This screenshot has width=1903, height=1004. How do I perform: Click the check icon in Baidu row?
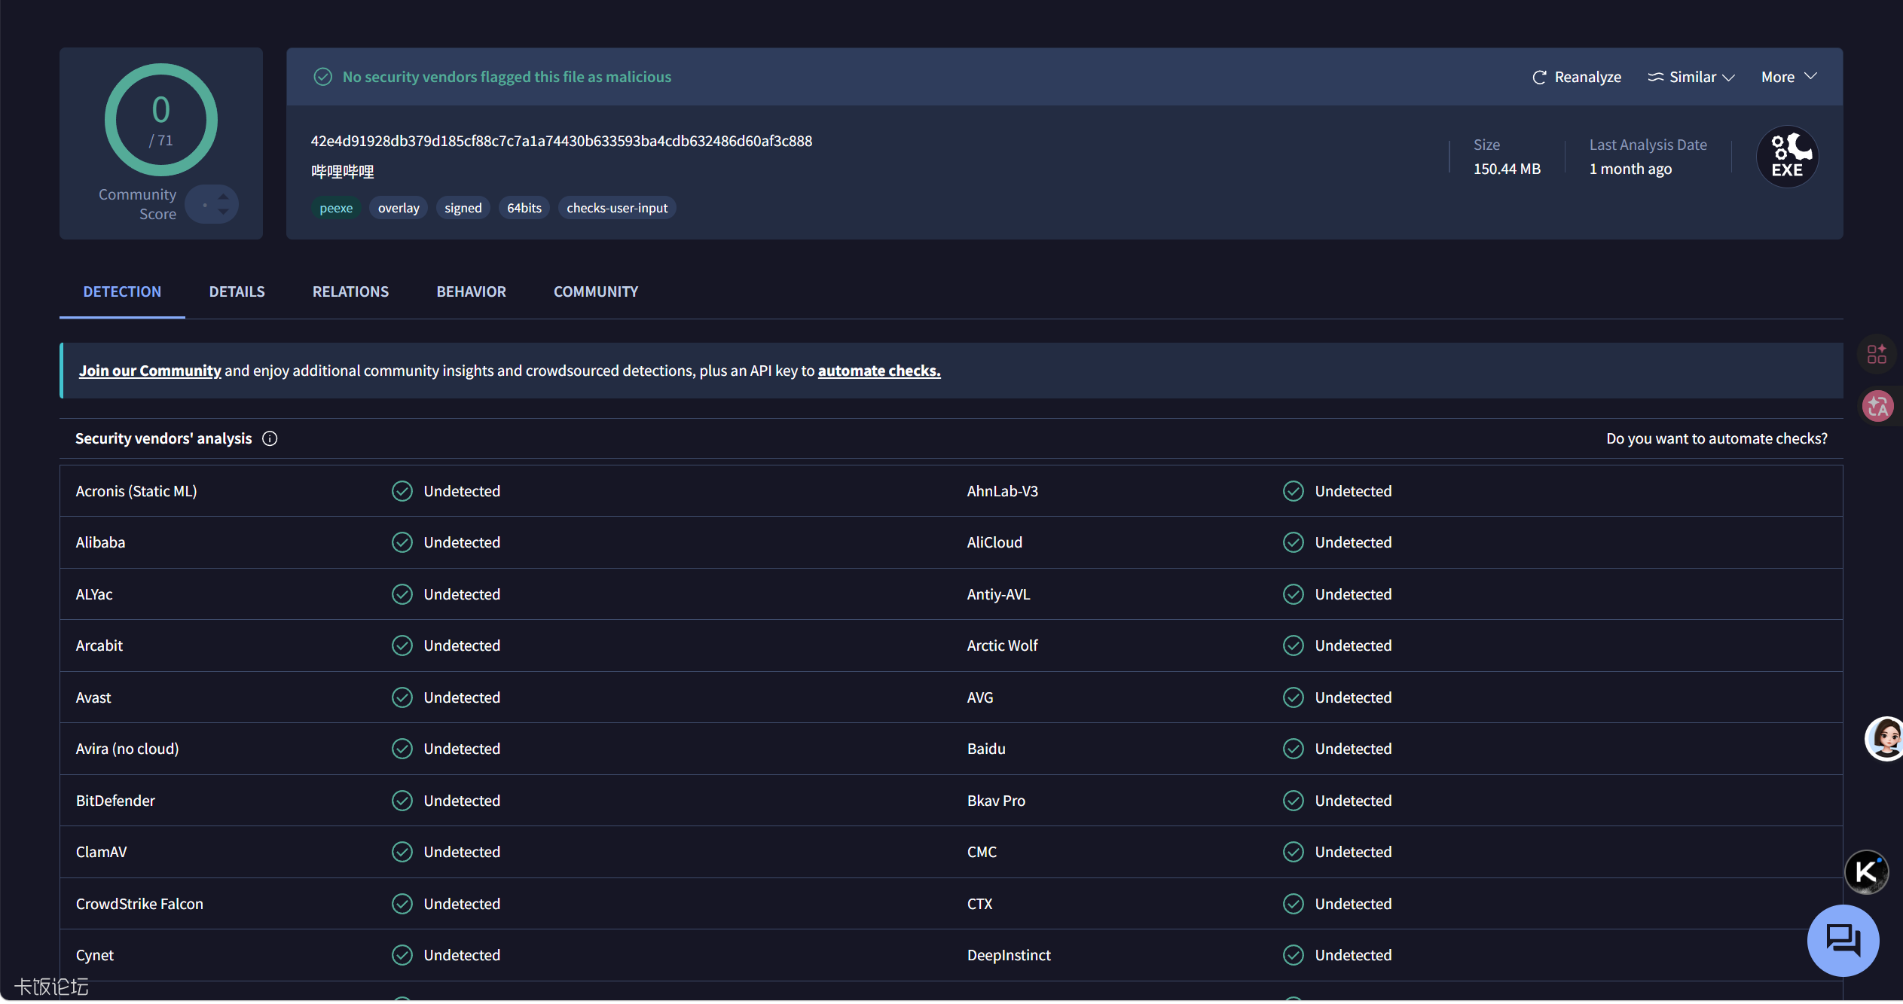point(1294,749)
